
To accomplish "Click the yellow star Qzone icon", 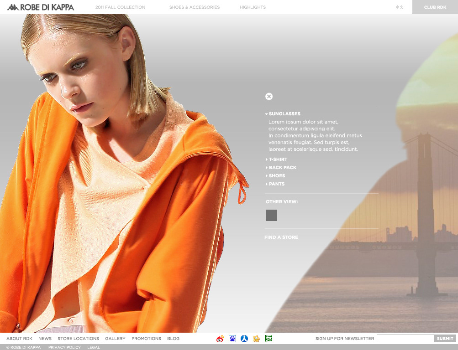I will (257, 339).
